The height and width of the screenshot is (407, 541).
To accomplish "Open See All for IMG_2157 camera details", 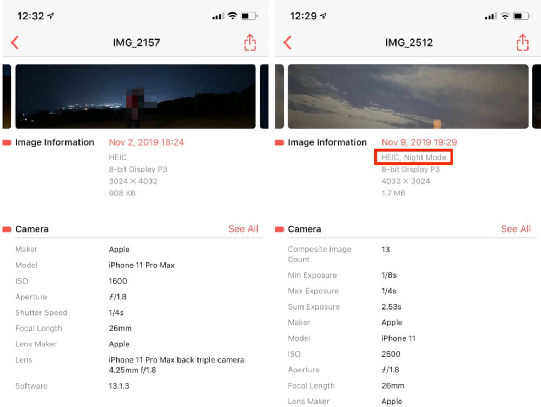I will [x=243, y=229].
